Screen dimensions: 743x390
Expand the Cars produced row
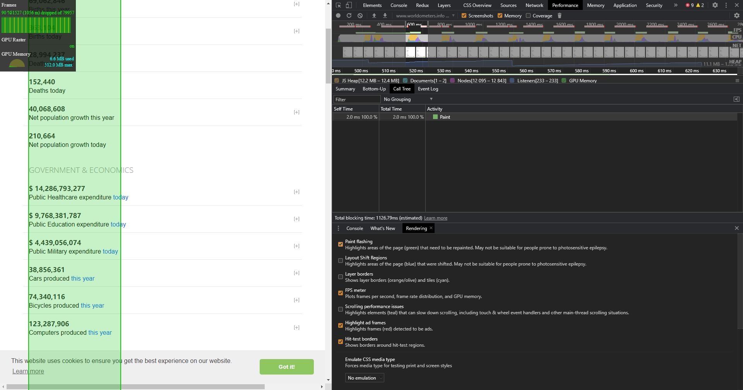[296, 273]
